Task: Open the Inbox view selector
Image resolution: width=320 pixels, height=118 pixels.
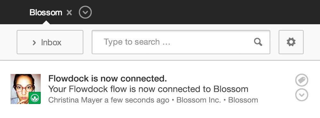Action: 50,42
